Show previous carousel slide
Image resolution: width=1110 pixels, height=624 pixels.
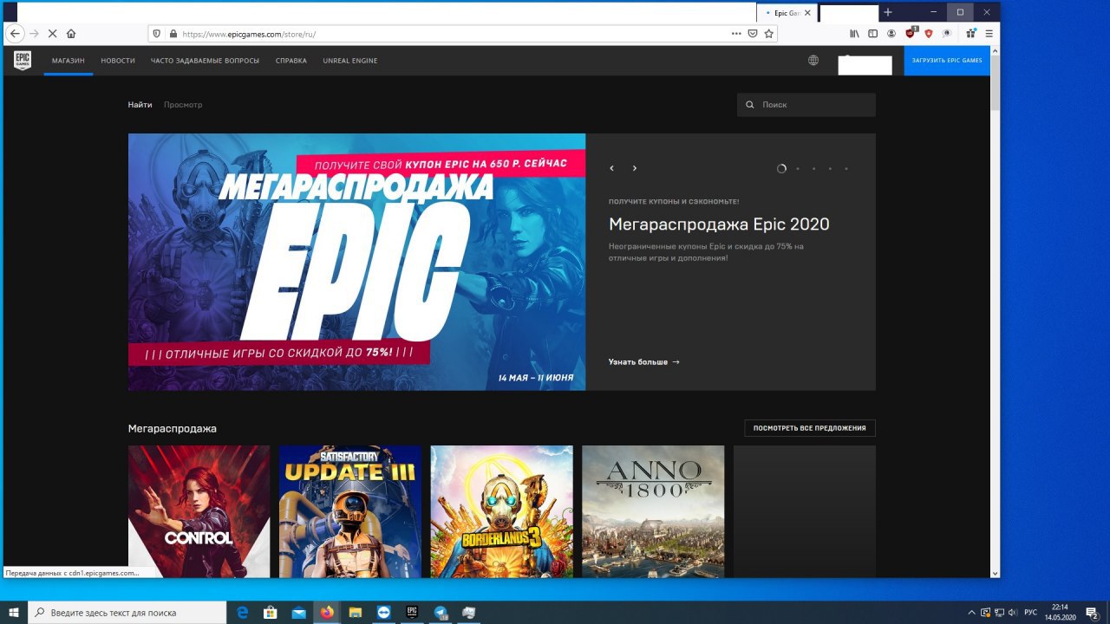(x=612, y=168)
